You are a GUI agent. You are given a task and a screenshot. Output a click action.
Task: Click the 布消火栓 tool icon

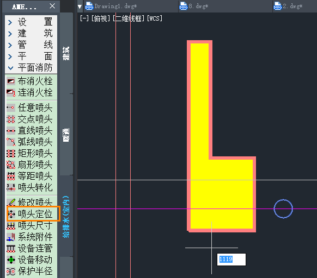tap(11, 81)
